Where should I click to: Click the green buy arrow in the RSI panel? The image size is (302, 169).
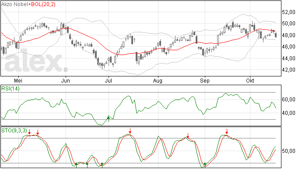tap(109, 119)
